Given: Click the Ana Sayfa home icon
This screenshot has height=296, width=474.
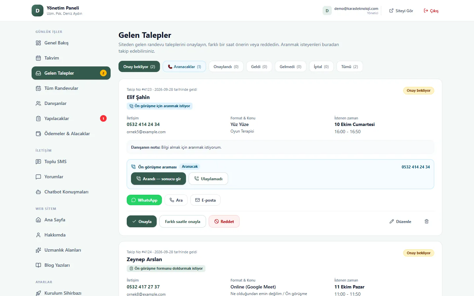Looking at the screenshot, I should tap(38, 220).
